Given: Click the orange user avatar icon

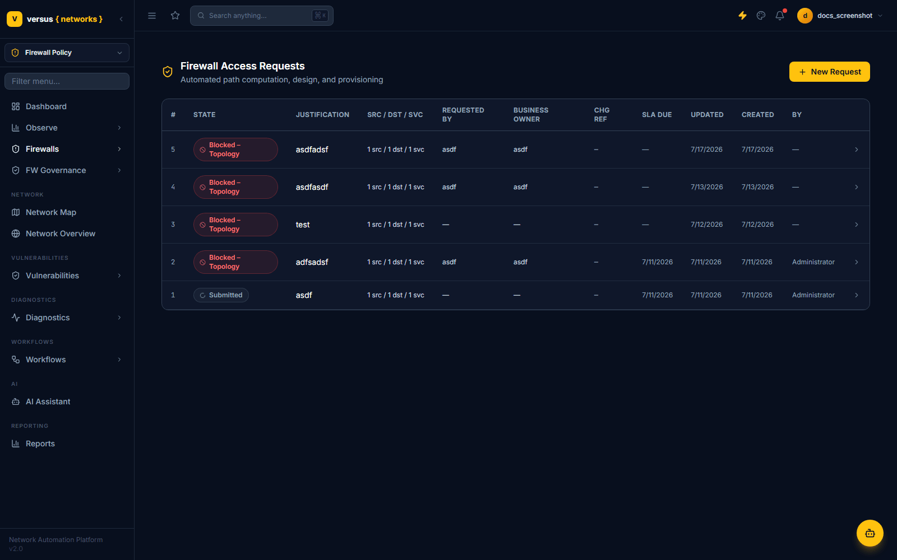Looking at the screenshot, I should tap(805, 16).
